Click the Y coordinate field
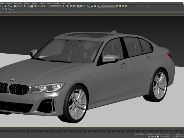The height and width of the screenshot is (138, 184). (x=150, y=134)
